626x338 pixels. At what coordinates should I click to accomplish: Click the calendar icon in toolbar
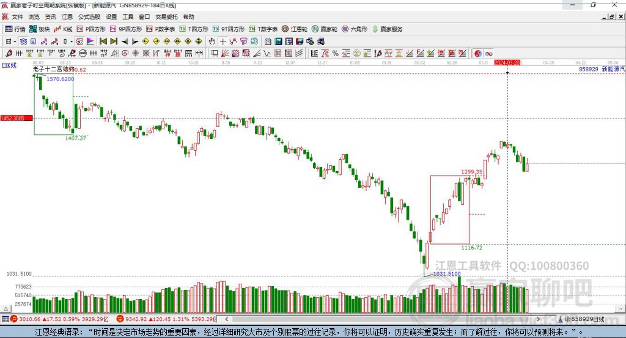(268, 41)
